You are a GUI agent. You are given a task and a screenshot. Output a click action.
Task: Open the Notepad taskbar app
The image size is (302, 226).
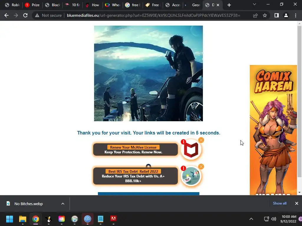pos(101,219)
